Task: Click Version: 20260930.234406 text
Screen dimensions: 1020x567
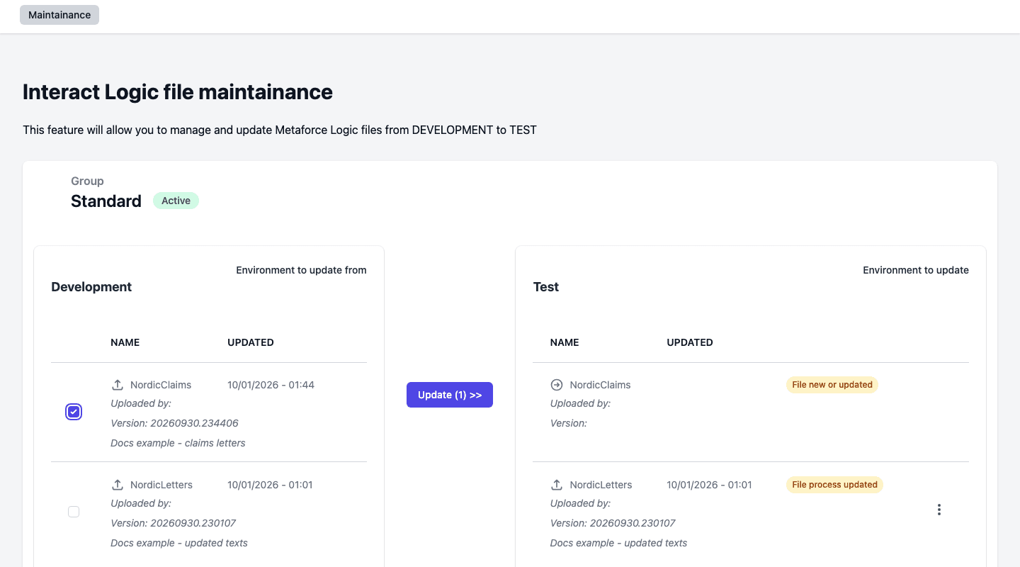Action: (x=174, y=423)
